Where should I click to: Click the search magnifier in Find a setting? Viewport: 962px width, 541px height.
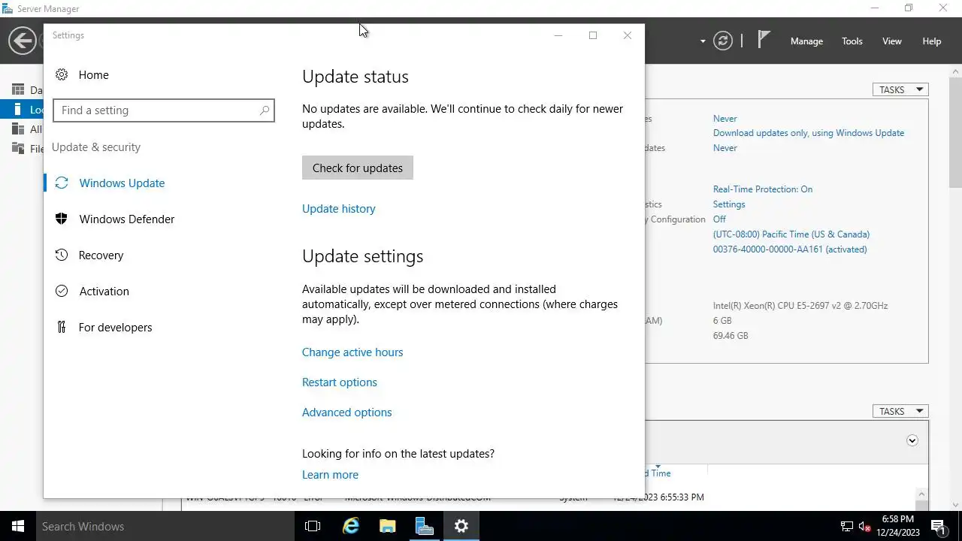point(264,110)
